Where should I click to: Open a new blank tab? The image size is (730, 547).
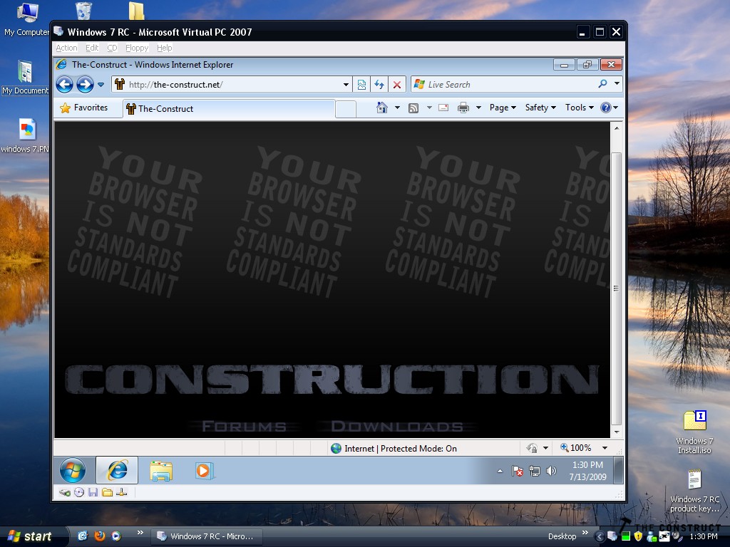[x=346, y=109]
